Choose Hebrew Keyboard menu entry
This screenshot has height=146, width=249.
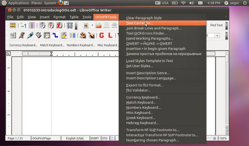(x=162, y=123)
